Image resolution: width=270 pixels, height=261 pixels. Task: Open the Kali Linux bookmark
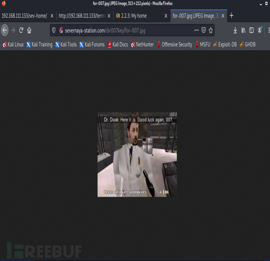[13, 45]
